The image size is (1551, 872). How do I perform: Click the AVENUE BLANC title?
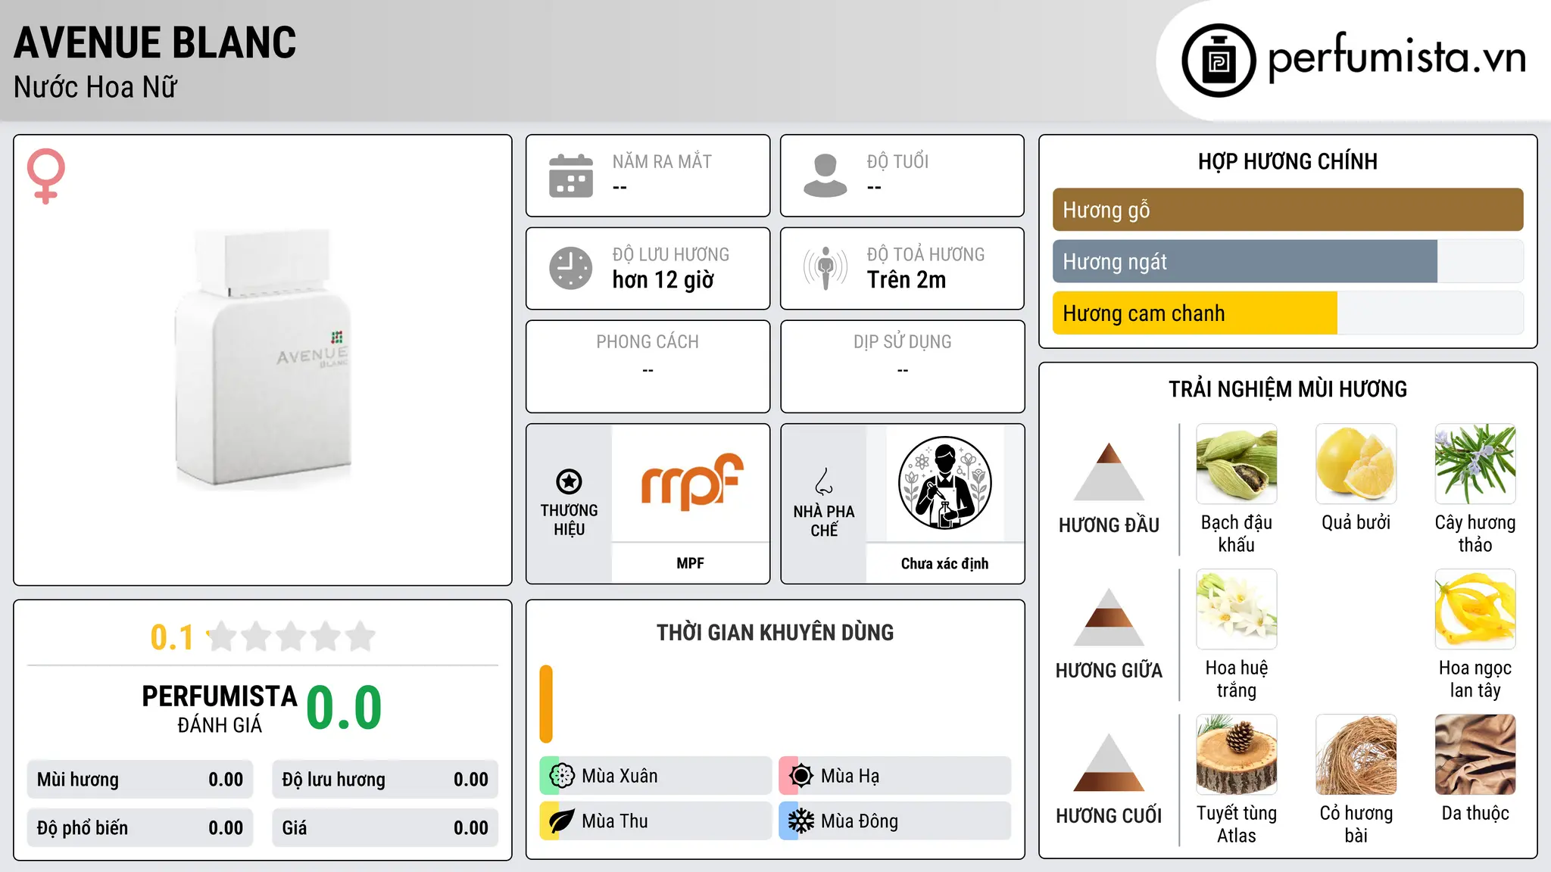click(x=155, y=42)
